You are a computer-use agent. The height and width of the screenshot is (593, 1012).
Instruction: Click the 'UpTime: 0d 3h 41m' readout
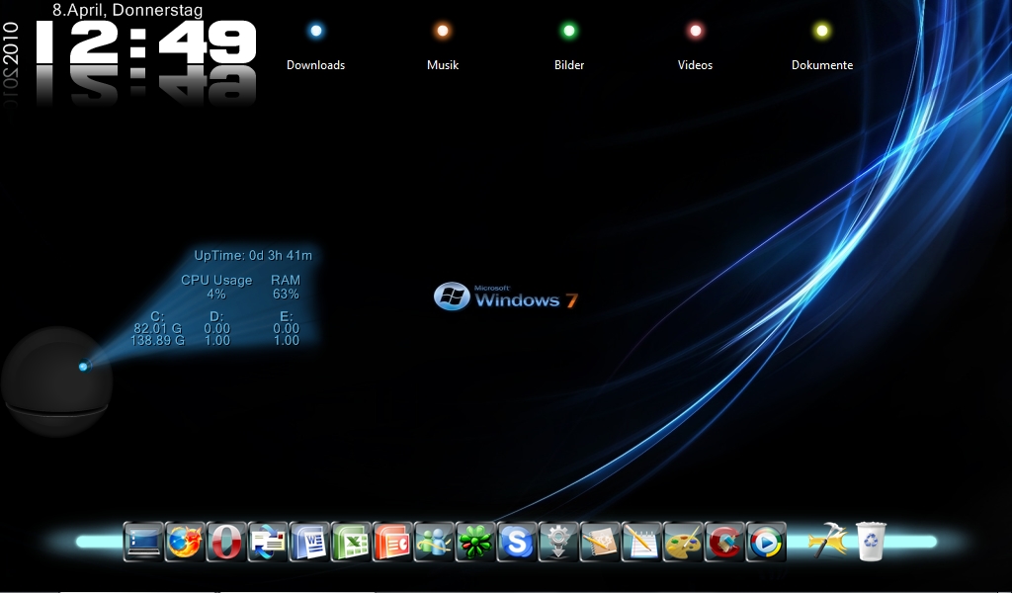[253, 256]
